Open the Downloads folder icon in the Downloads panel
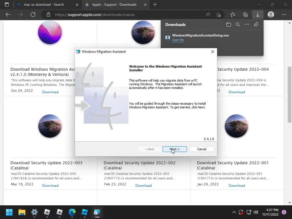The height and width of the screenshot is (219, 292). 229,25
